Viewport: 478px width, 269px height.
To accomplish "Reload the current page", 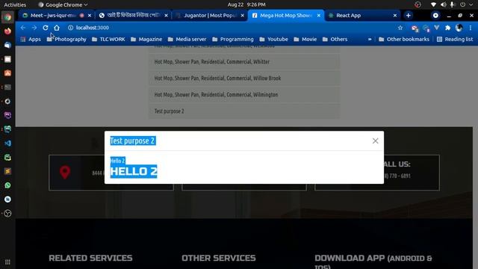I will tap(46, 28).
